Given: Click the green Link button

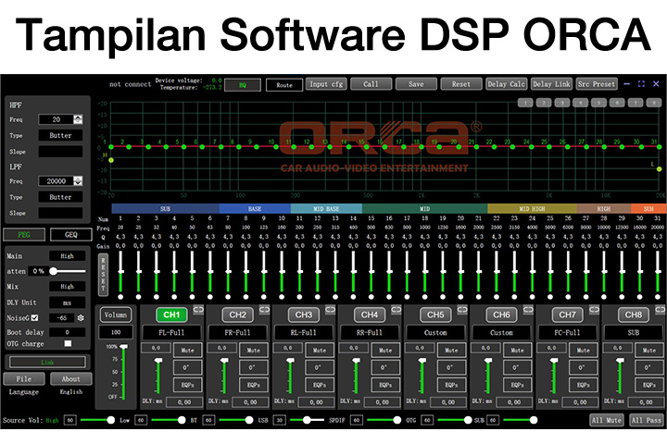Looking at the screenshot, I should [x=47, y=363].
